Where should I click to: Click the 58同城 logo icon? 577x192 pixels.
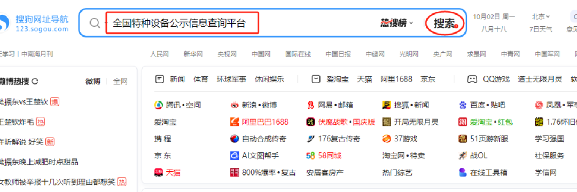310,156
